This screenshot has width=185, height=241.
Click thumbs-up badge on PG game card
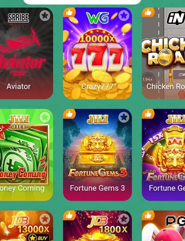point(148,215)
